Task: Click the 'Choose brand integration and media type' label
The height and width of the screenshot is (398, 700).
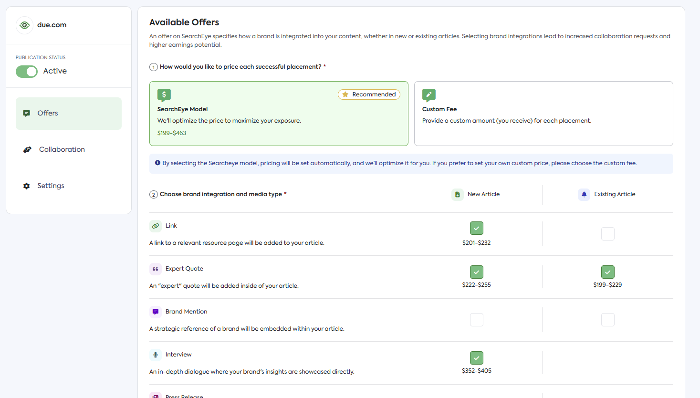Action: [221, 194]
